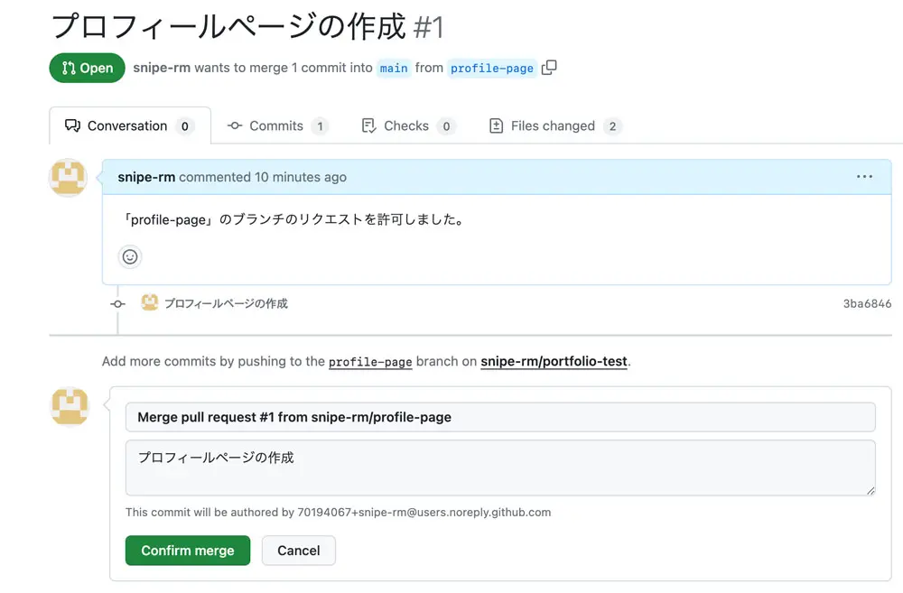The width and height of the screenshot is (903, 593).
Task: Open commit hash 3ba6846
Action: (867, 304)
